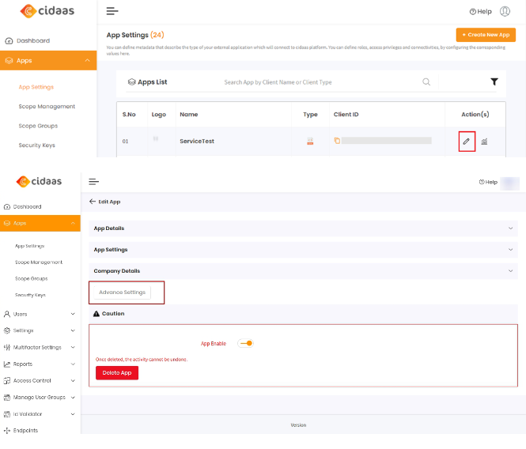Viewport: 526px width, 449px height.
Task: Click the Advance Settings button
Action: click(122, 292)
